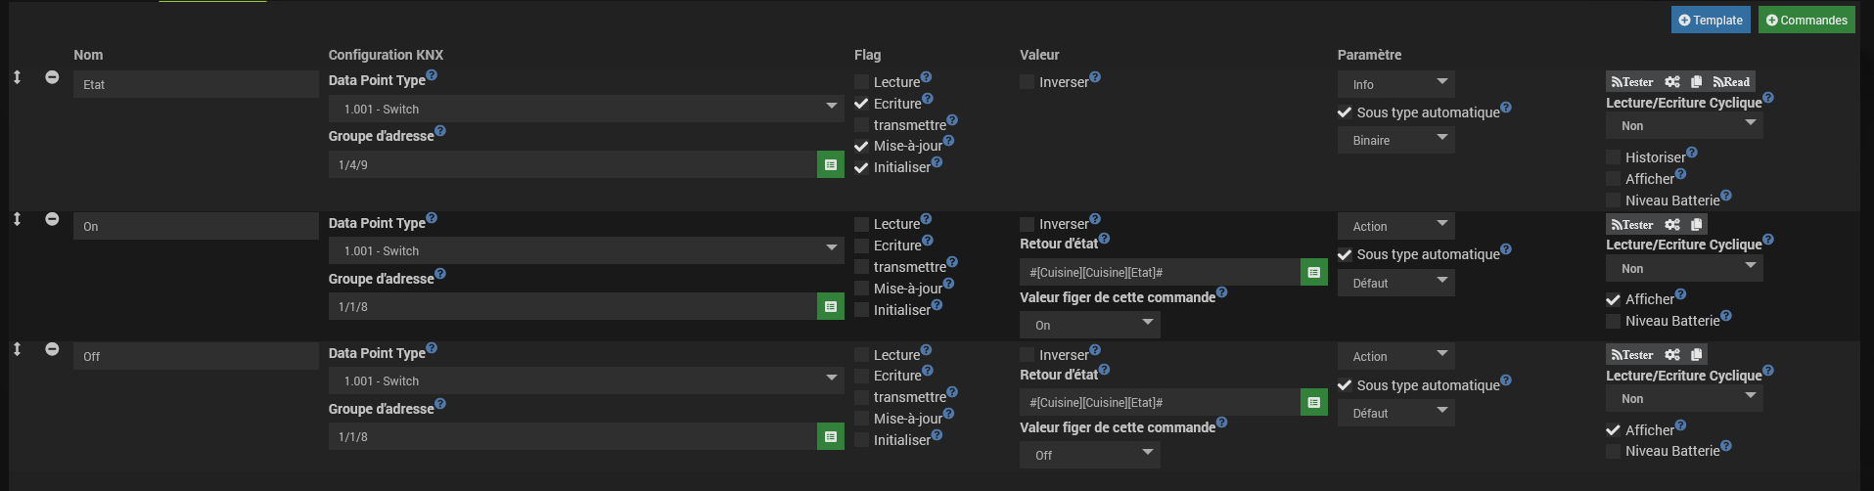Expand the Binaire sub-type dropdown
Viewport: 1874px width, 491px height.
[x=1395, y=140]
